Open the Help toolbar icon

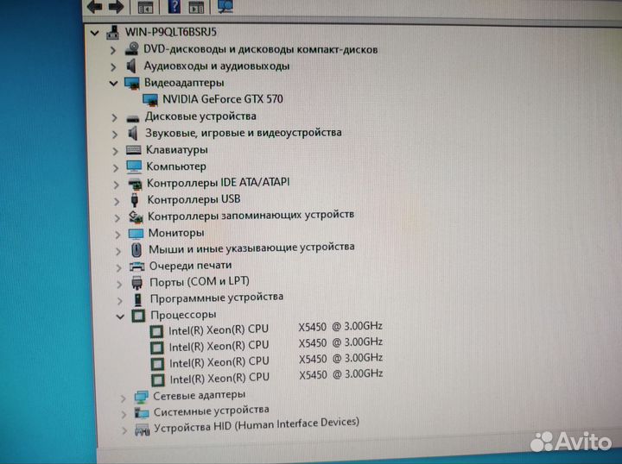pyautogui.click(x=175, y=6)
